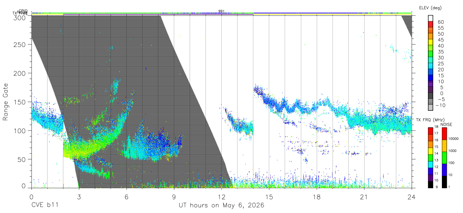Click the '300' range gate tick label
This screenshot has width=463, height=213.
(x=20, y=17)
